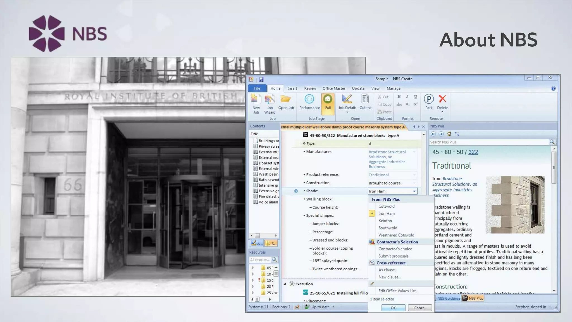This screenshot has width=572, height=322.
Task: Toggle bold formatting
Action: click(399, 97)
